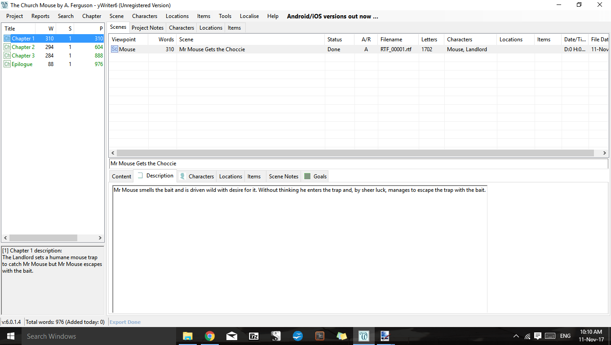Open the File Explorer taskbar icon

click(187, 336)
